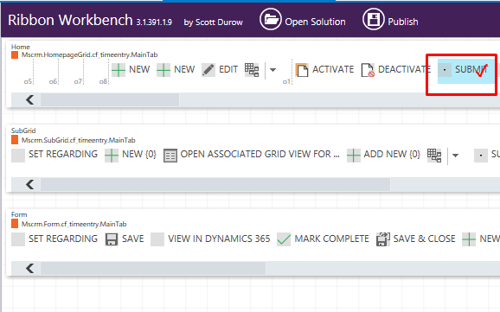Click the SET REGARDING placeholder icon in SubGrid
Viewport: 500px width, 312px height.
pos(18,156)
